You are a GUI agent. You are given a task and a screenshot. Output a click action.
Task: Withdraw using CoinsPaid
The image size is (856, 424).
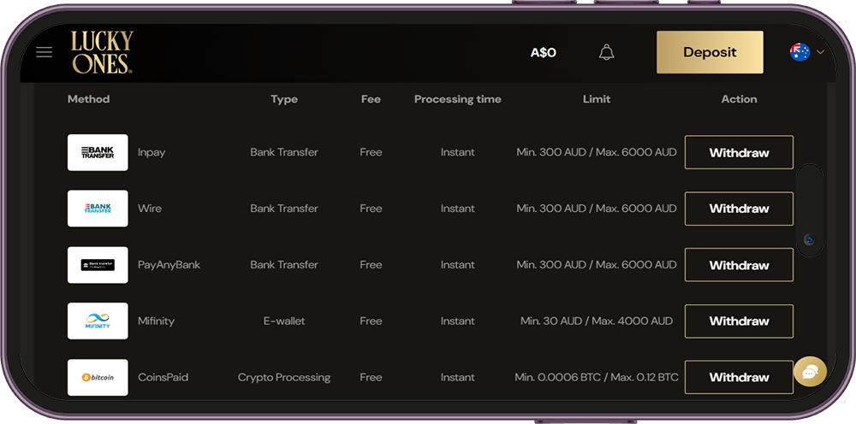tap(740, 377)
